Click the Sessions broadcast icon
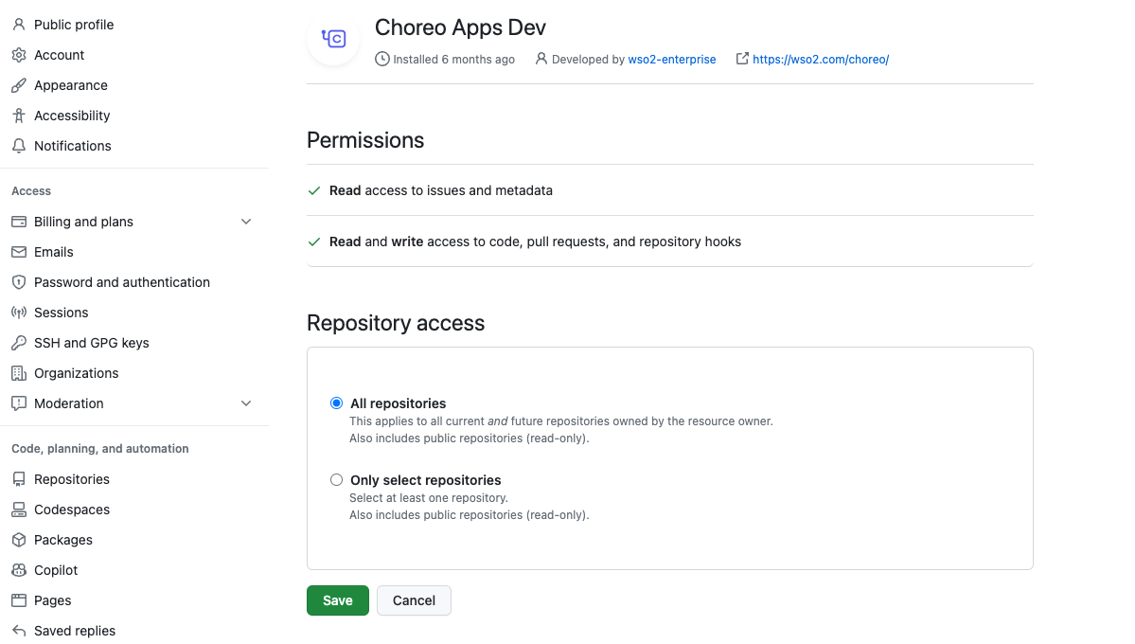 coord(19,313)
